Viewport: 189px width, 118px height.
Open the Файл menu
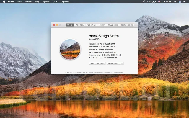[20, 1]
